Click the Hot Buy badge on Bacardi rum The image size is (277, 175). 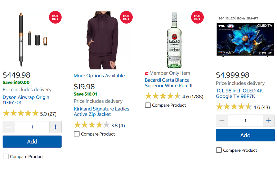coord(197,17)
